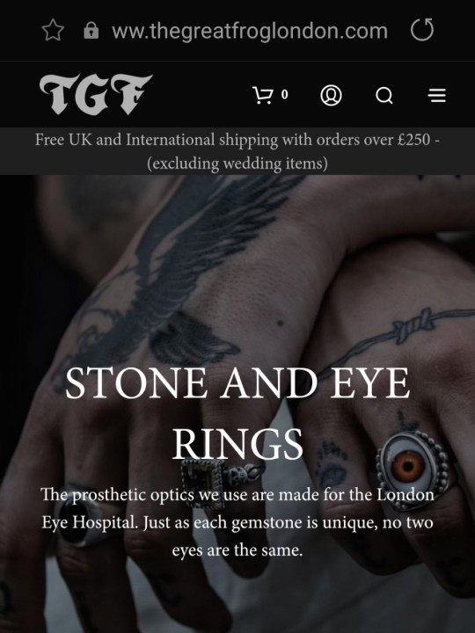Viewport: 475px width, 633px height.
Task: Tap the STONE AND EYE RINGS heading
Action: 237,413
